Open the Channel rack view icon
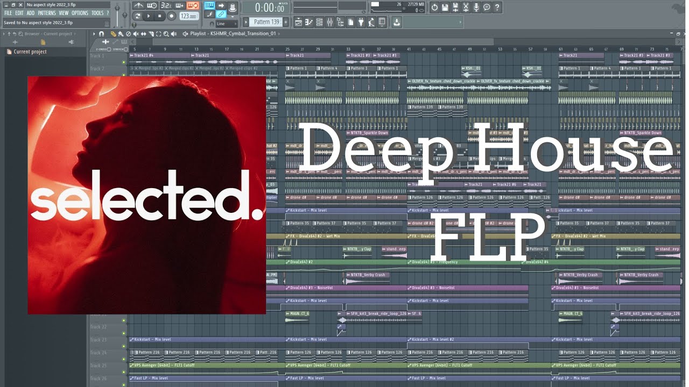The width and height of the screenshot is (689, 387). click(x=319, y=22)
